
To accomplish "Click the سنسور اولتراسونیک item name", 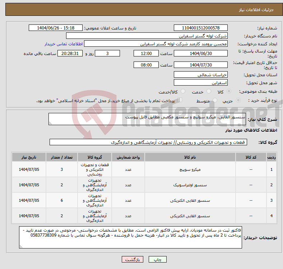I will coord(190,185).
